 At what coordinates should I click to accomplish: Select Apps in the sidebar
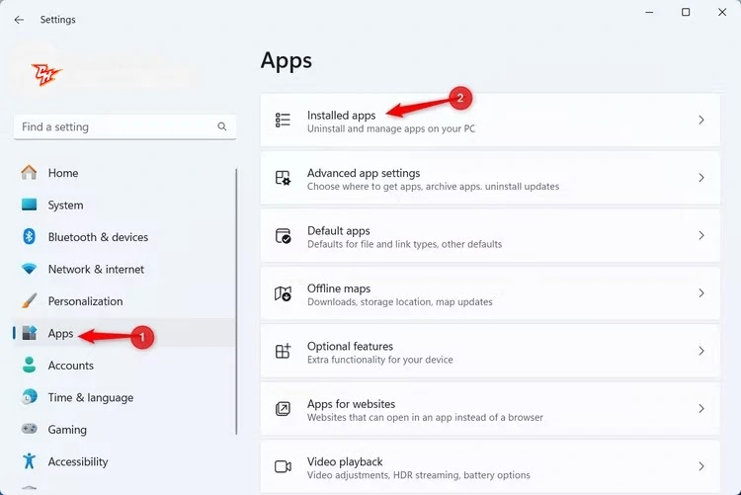pyautogui.click(x=60, y=333)
